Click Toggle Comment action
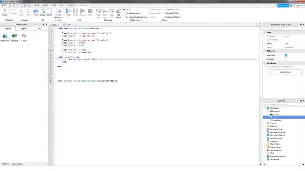Image resolution: width=305 pixels, height=171 pixels. coord(173,9)
